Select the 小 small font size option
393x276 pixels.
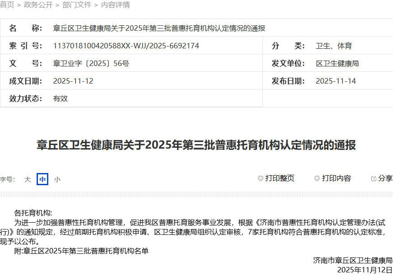pyautogui.click(x=57, y=179)
